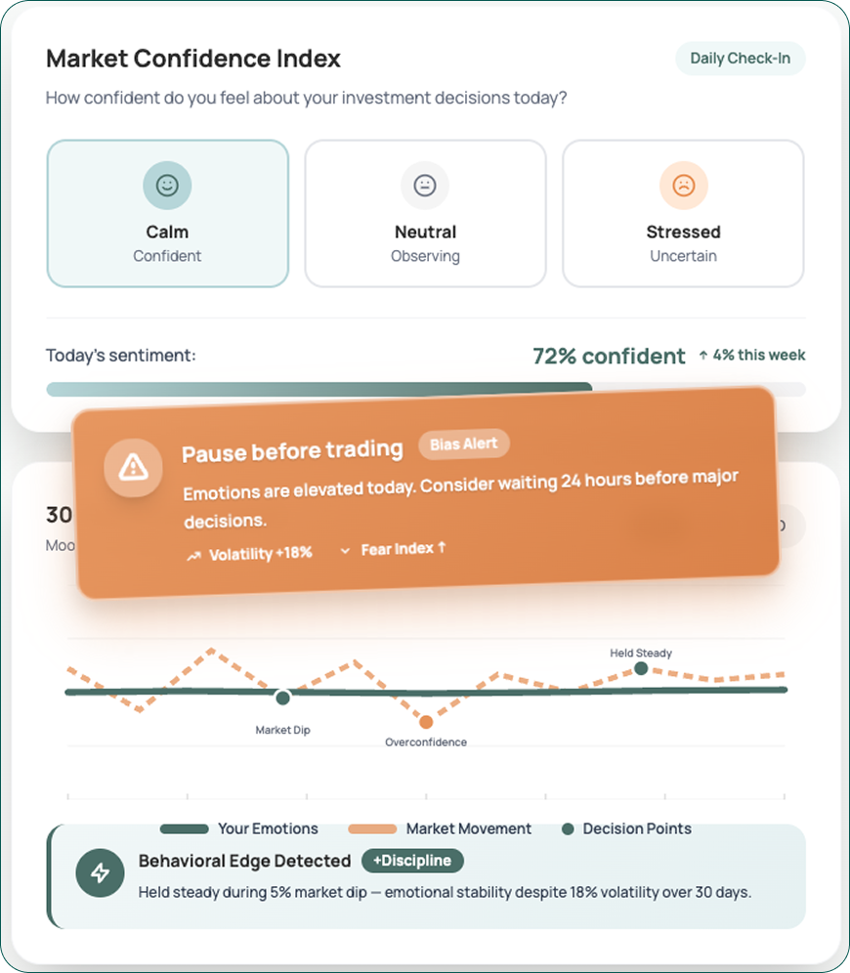
Task: Select the Overconfidence marker on the chart
Action: (x=426, y=721)
